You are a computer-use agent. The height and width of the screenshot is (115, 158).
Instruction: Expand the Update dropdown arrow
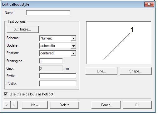tap(73, 46)
